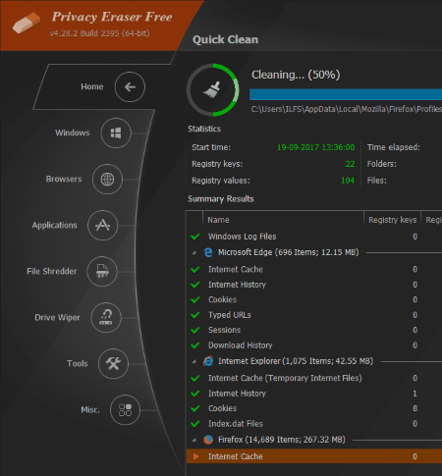Image resolution: width=442 pixels, height=476 pixels.
Task: Click the Privacy Eraser Free title
Action: [x=112, y=17]
